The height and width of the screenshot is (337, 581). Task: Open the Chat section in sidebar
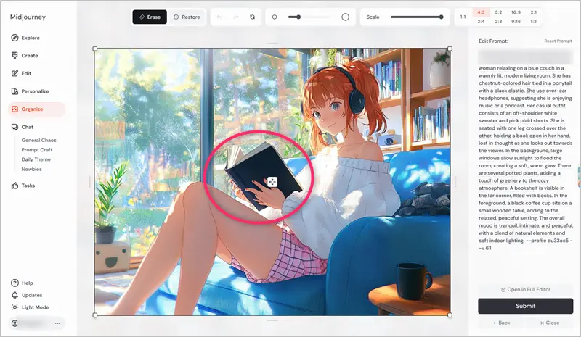(28, 127)
